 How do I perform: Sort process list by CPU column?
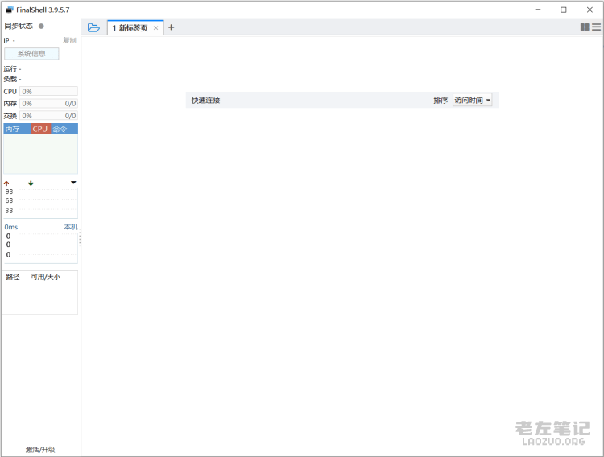pyautogui.click(x=40, y=129)
